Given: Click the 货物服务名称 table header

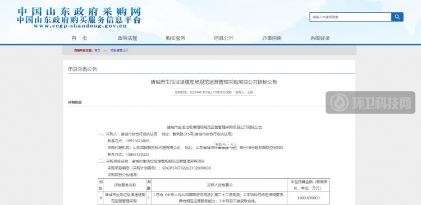Looking at the screenshot, I should pos(125,185).
